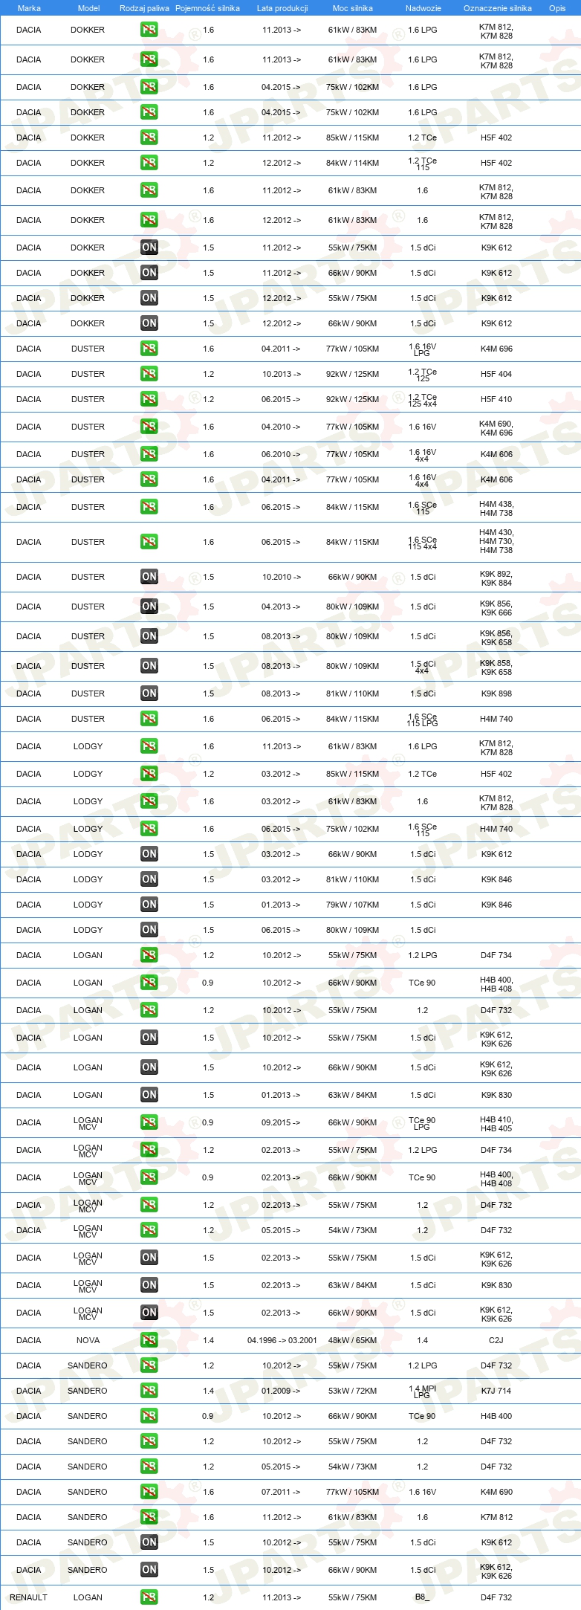Select ON diesel icon in DUSTER K9K 666 row
The image size is (581, 1610).
(149, 607)
